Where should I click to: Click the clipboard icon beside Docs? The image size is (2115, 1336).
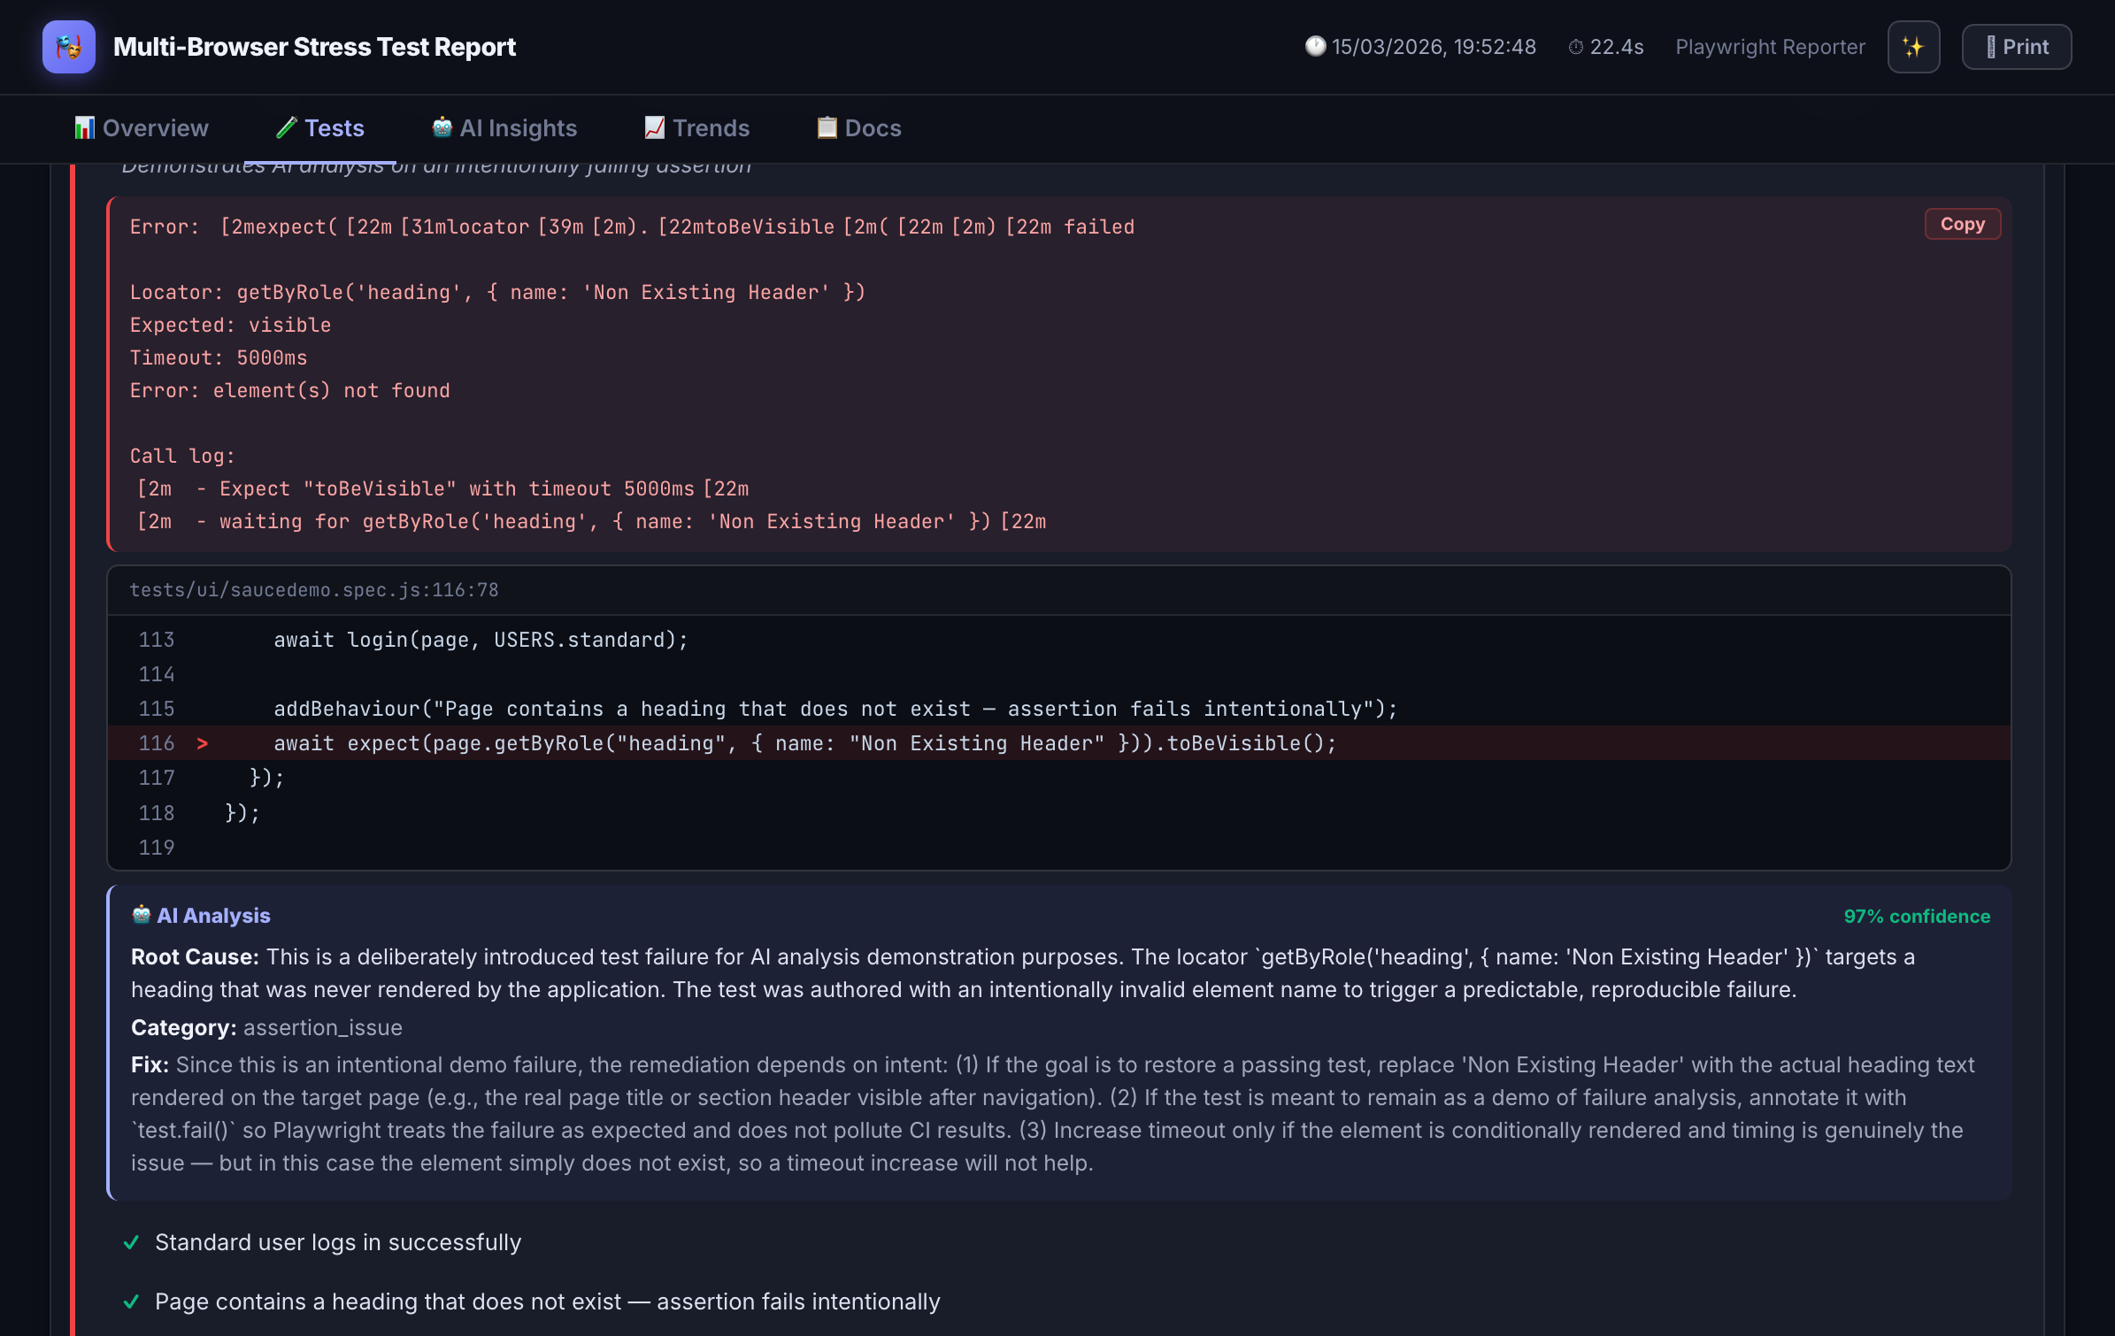pyautogui.click(x=827, y=127)
